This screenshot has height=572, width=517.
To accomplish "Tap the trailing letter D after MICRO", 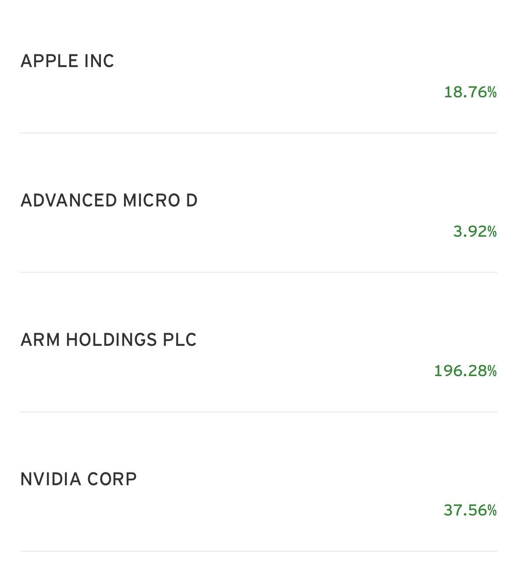I will point(192,201).
